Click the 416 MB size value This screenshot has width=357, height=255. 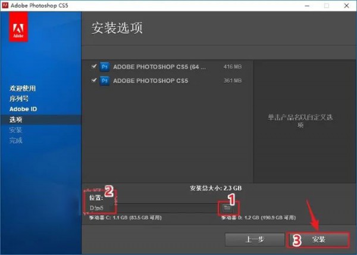(233, 67)
